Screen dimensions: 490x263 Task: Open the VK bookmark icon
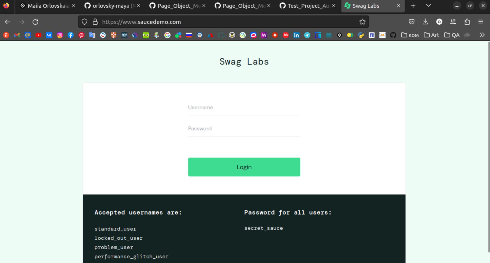(x=49, y=35)
